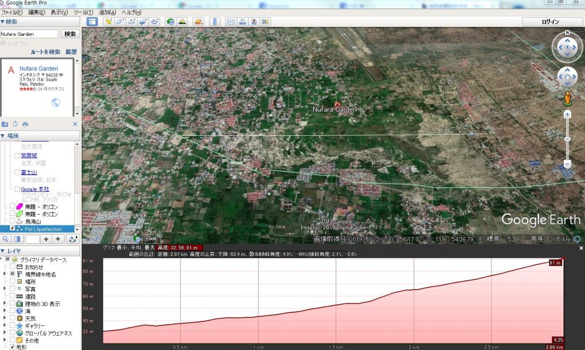The height and width of the screenshot is (350, 585).
Task: Click the Save Image toolbar icon
Action: [x=254, y=22]
